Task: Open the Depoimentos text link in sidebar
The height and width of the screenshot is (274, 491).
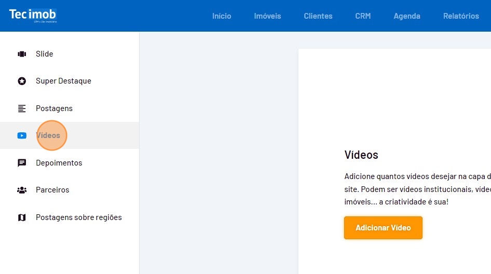Action: (x=59, y=163)
